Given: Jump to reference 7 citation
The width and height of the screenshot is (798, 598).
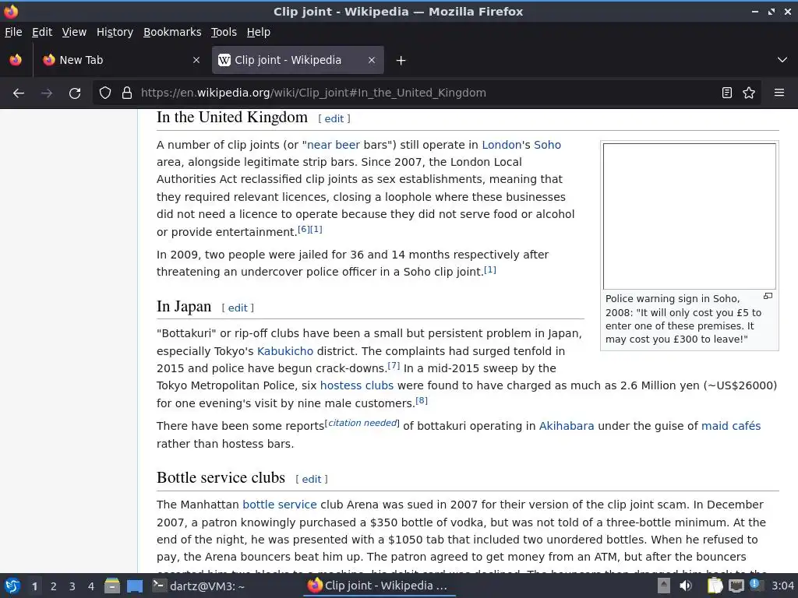Looking at the screenshot, I should (x=394, y=365).
